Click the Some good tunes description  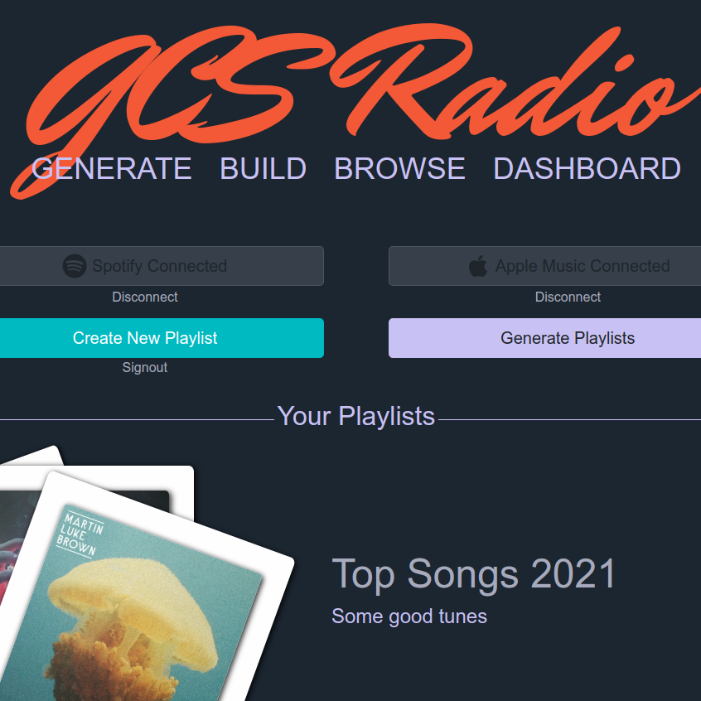point(409,616)
